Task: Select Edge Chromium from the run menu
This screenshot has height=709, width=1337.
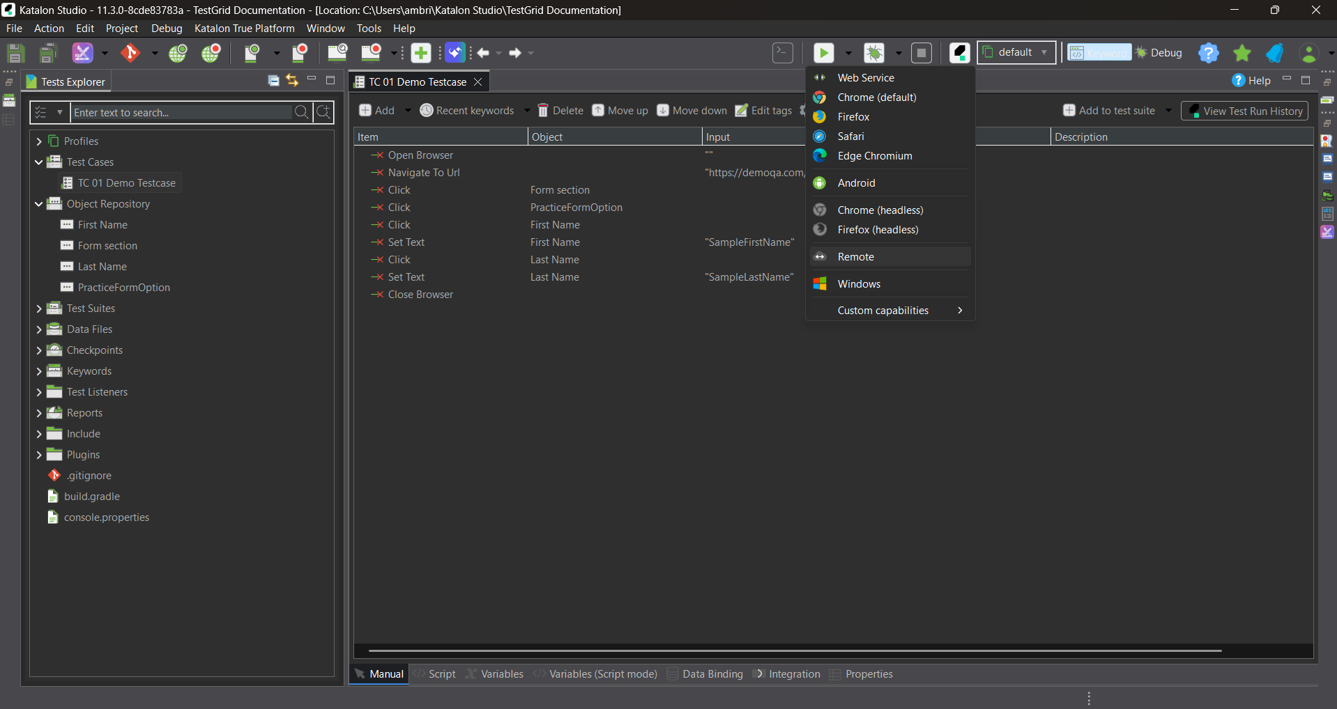Action: pyautogui.click(x=890, y=156)
